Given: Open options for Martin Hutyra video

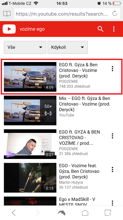Looking at the screenshot, I should (x=112, y=170).
